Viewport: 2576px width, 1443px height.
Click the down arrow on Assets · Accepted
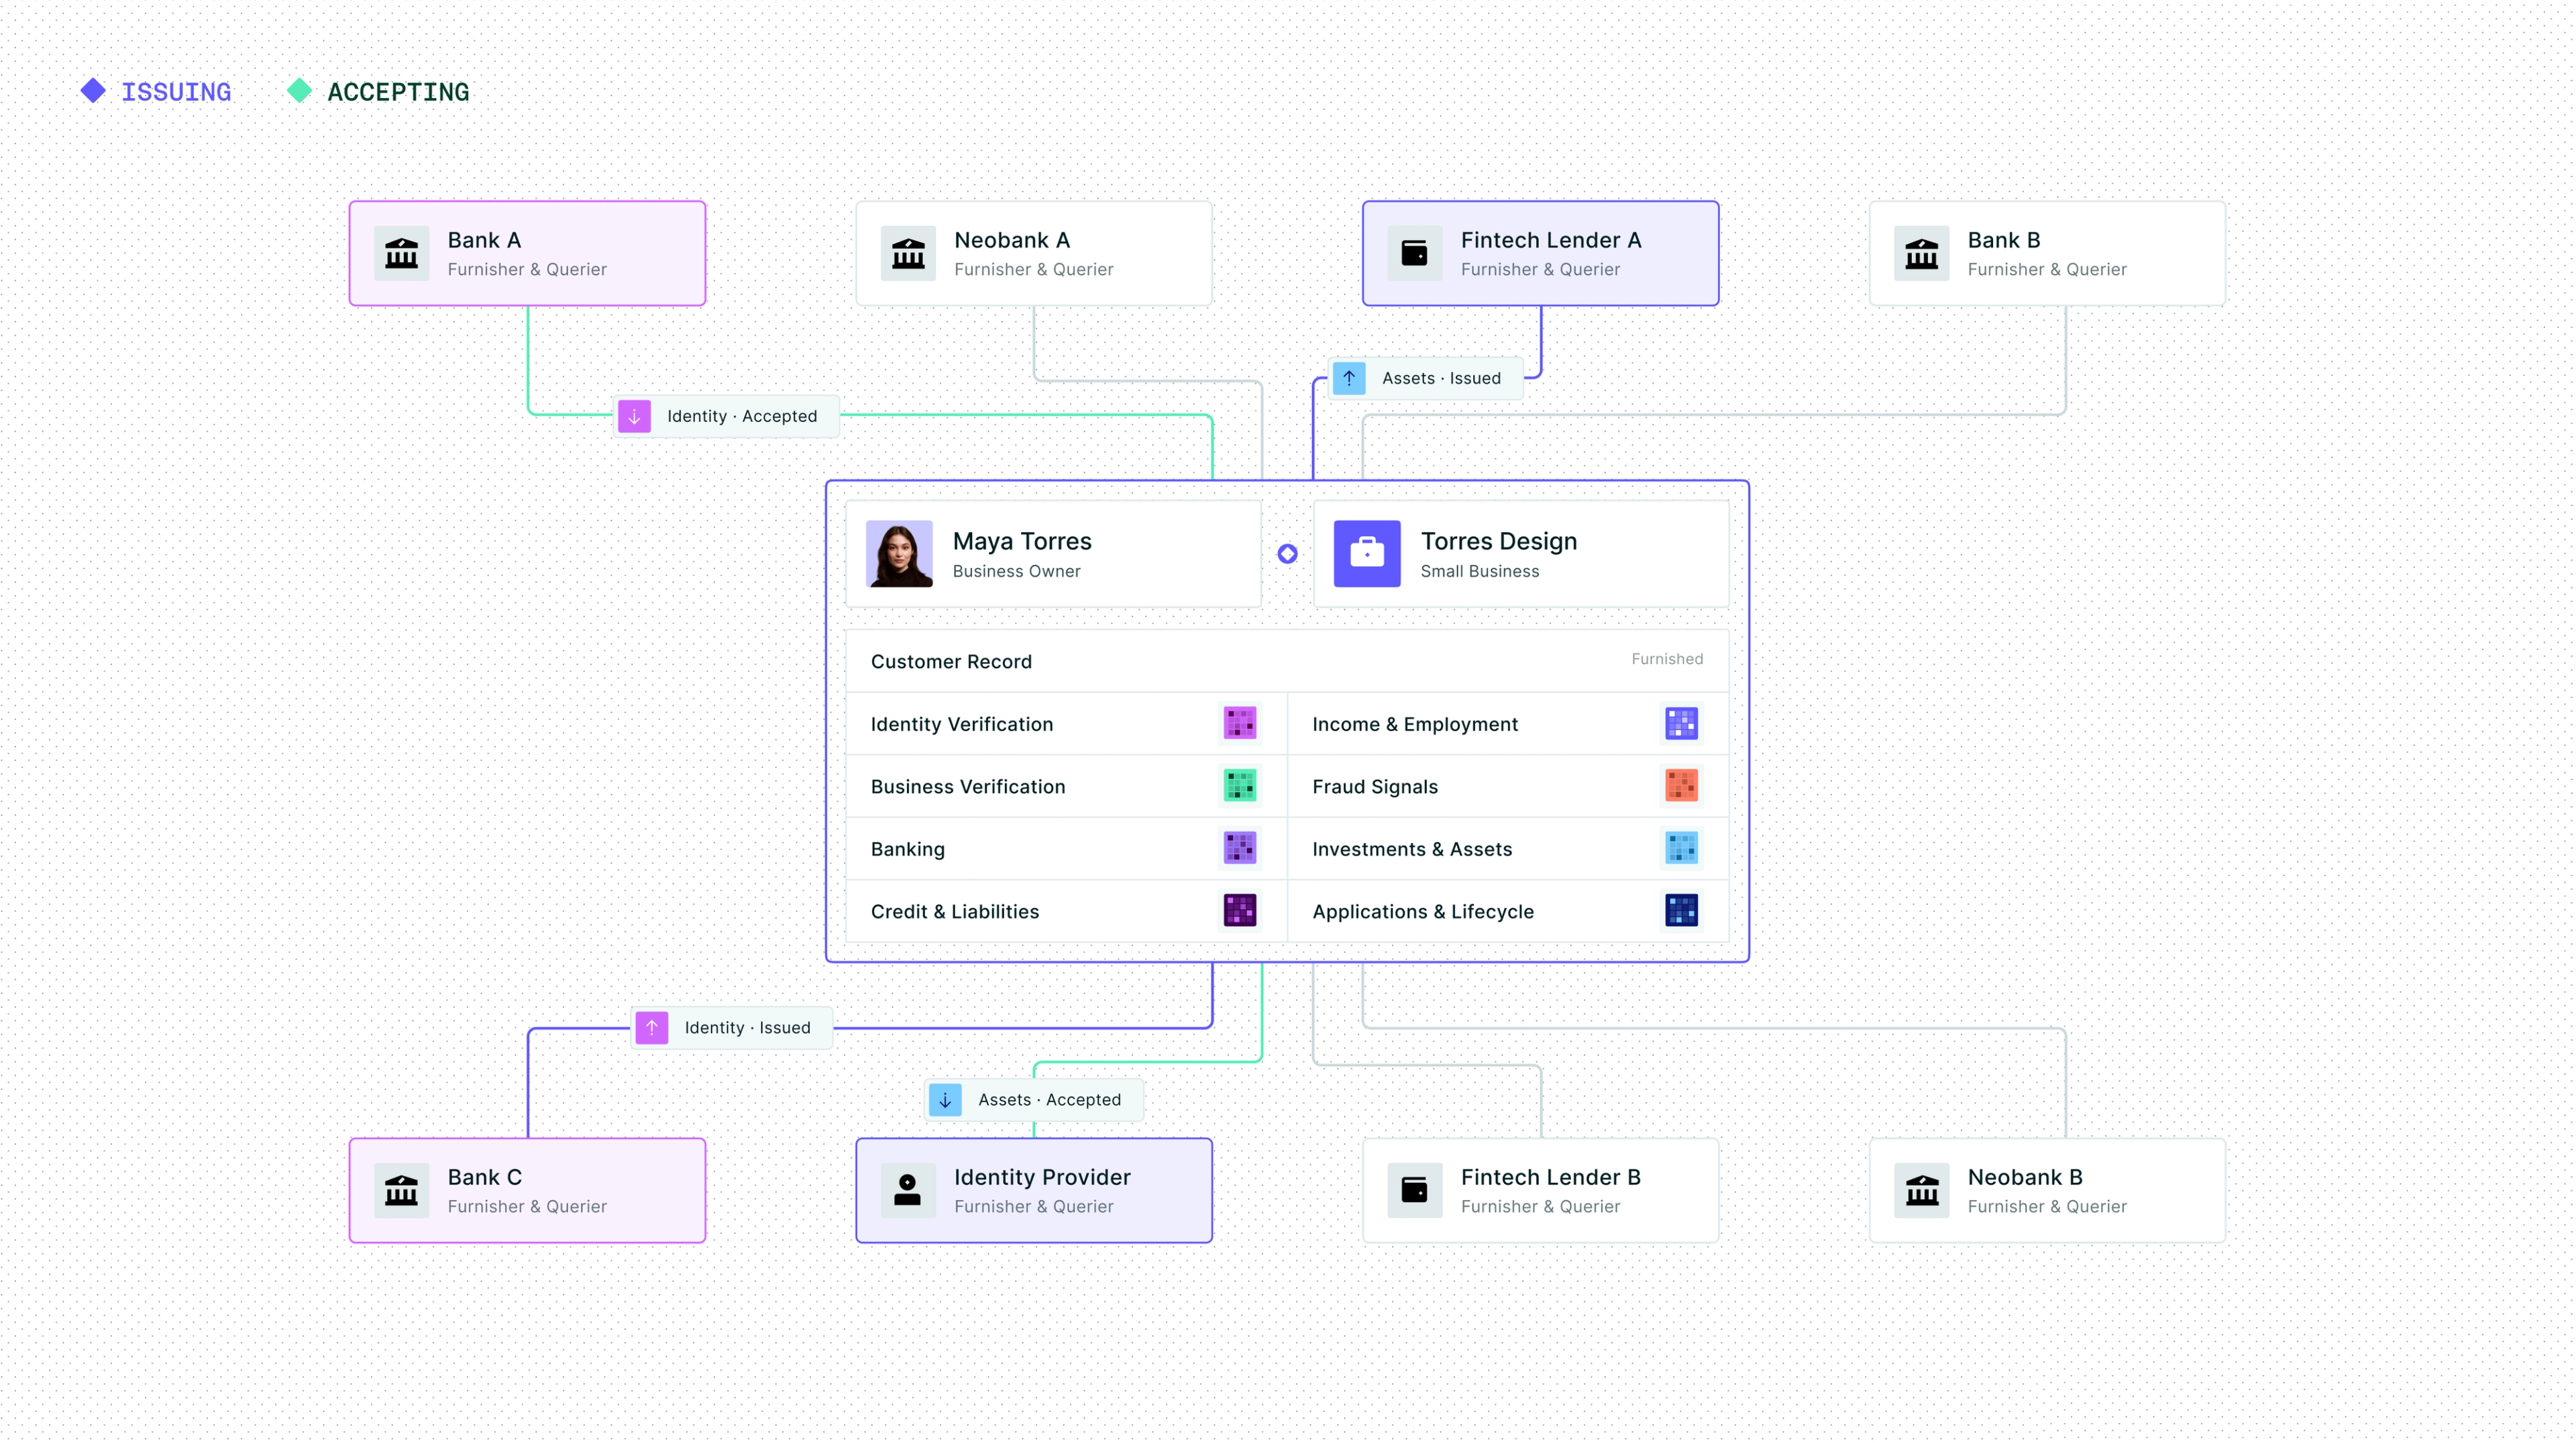pos(945,1099)
